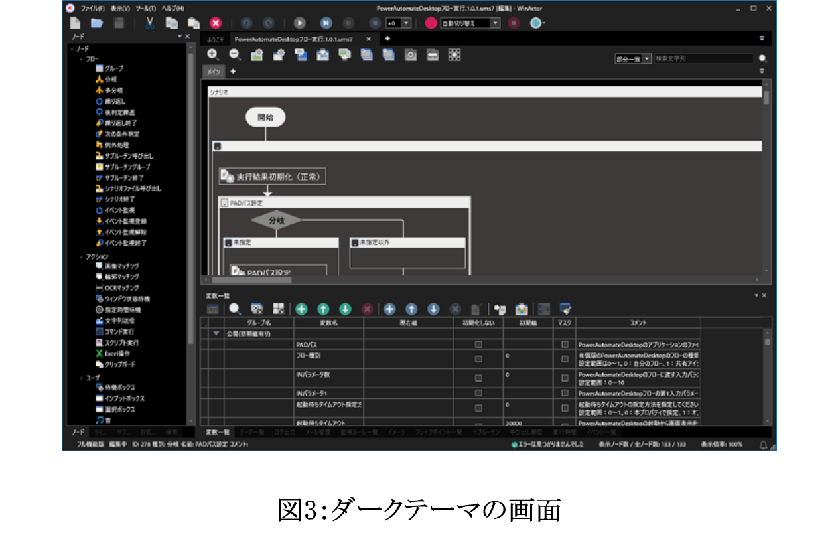Start recording with the red circle button
This screenshot has height=541, width=838.
[x=431, y=23]
